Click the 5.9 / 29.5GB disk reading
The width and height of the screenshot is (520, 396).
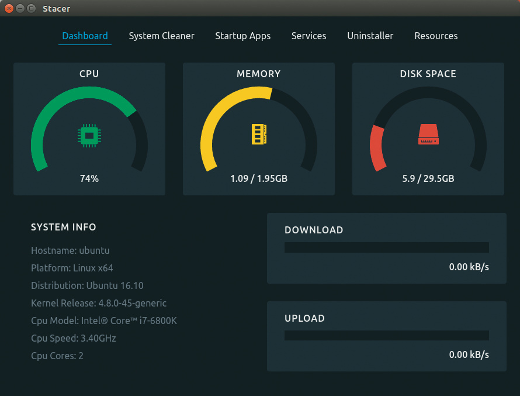coord(428,178)
